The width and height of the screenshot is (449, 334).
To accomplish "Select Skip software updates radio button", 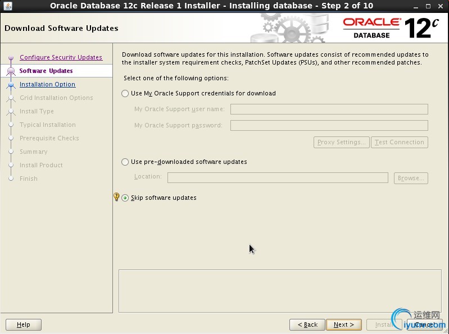I will (125, 198).
